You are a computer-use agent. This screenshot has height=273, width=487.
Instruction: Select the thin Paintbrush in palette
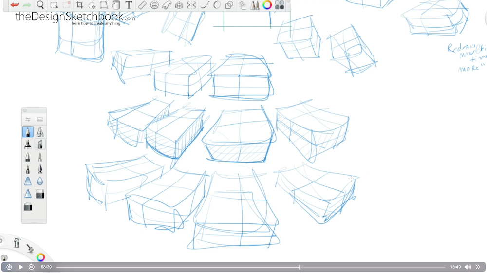pyautogui.click(x=40, y=157)
